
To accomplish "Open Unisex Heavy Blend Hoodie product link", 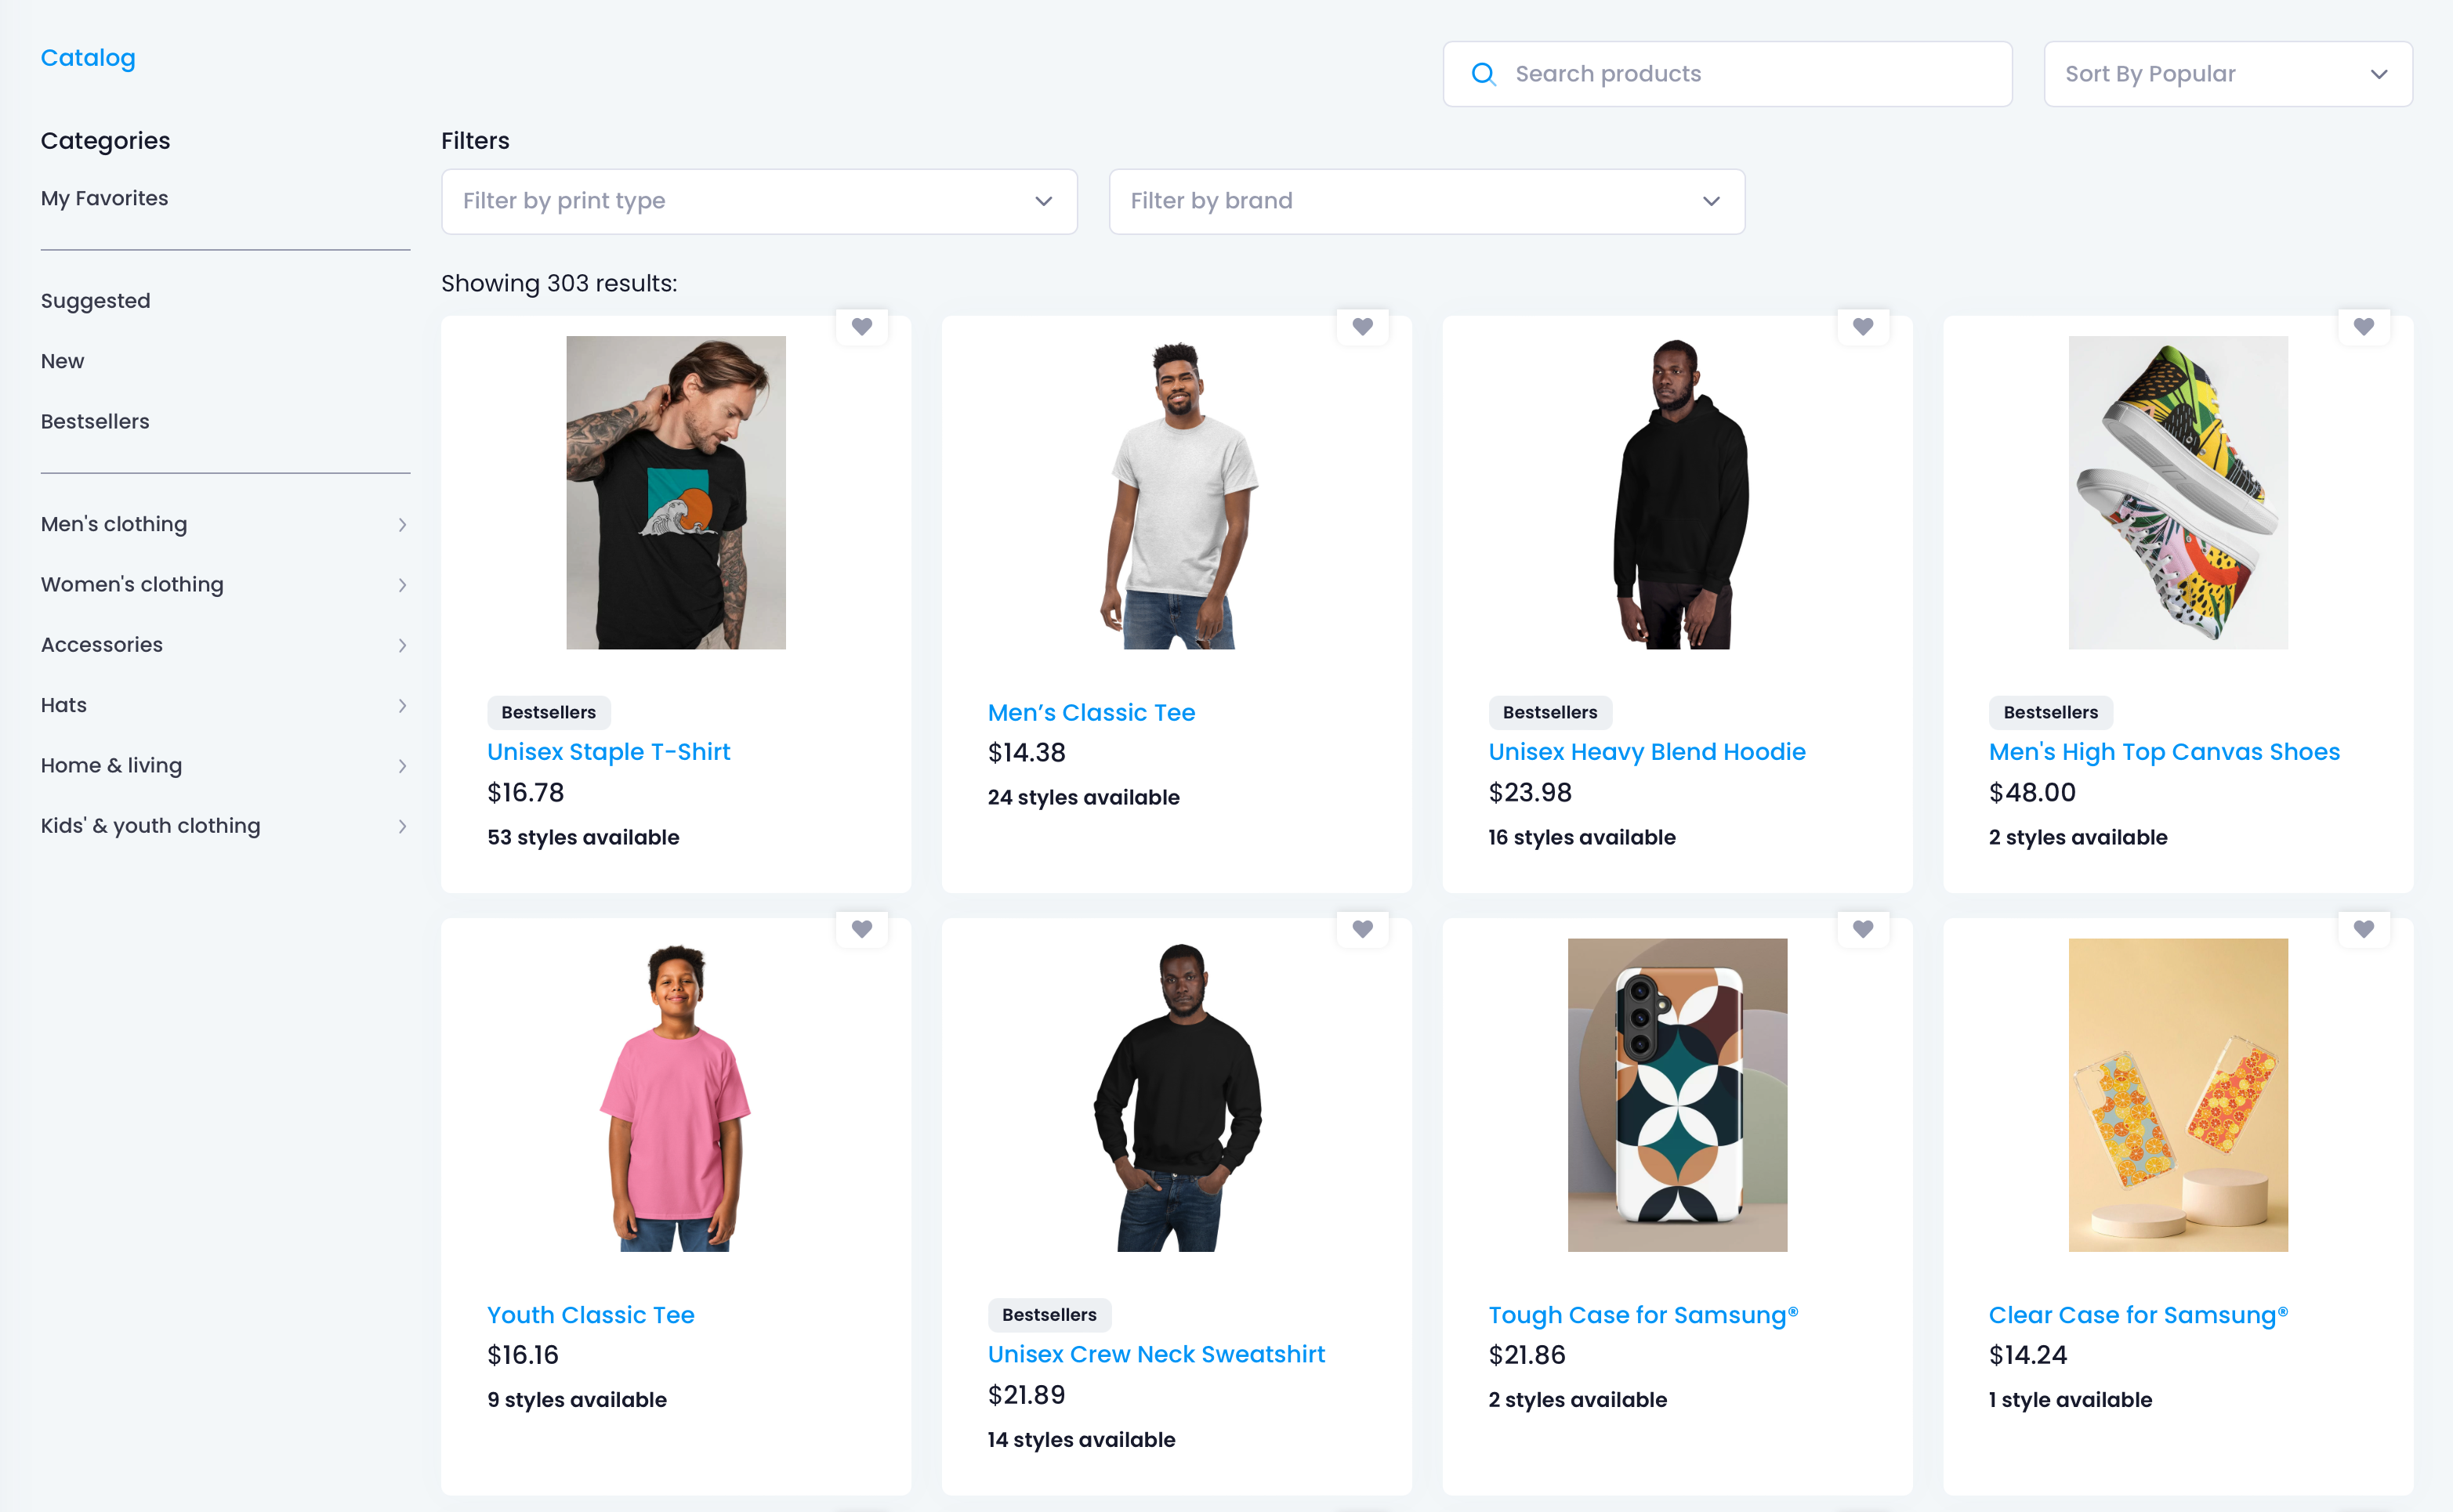I will (1647, 752).
